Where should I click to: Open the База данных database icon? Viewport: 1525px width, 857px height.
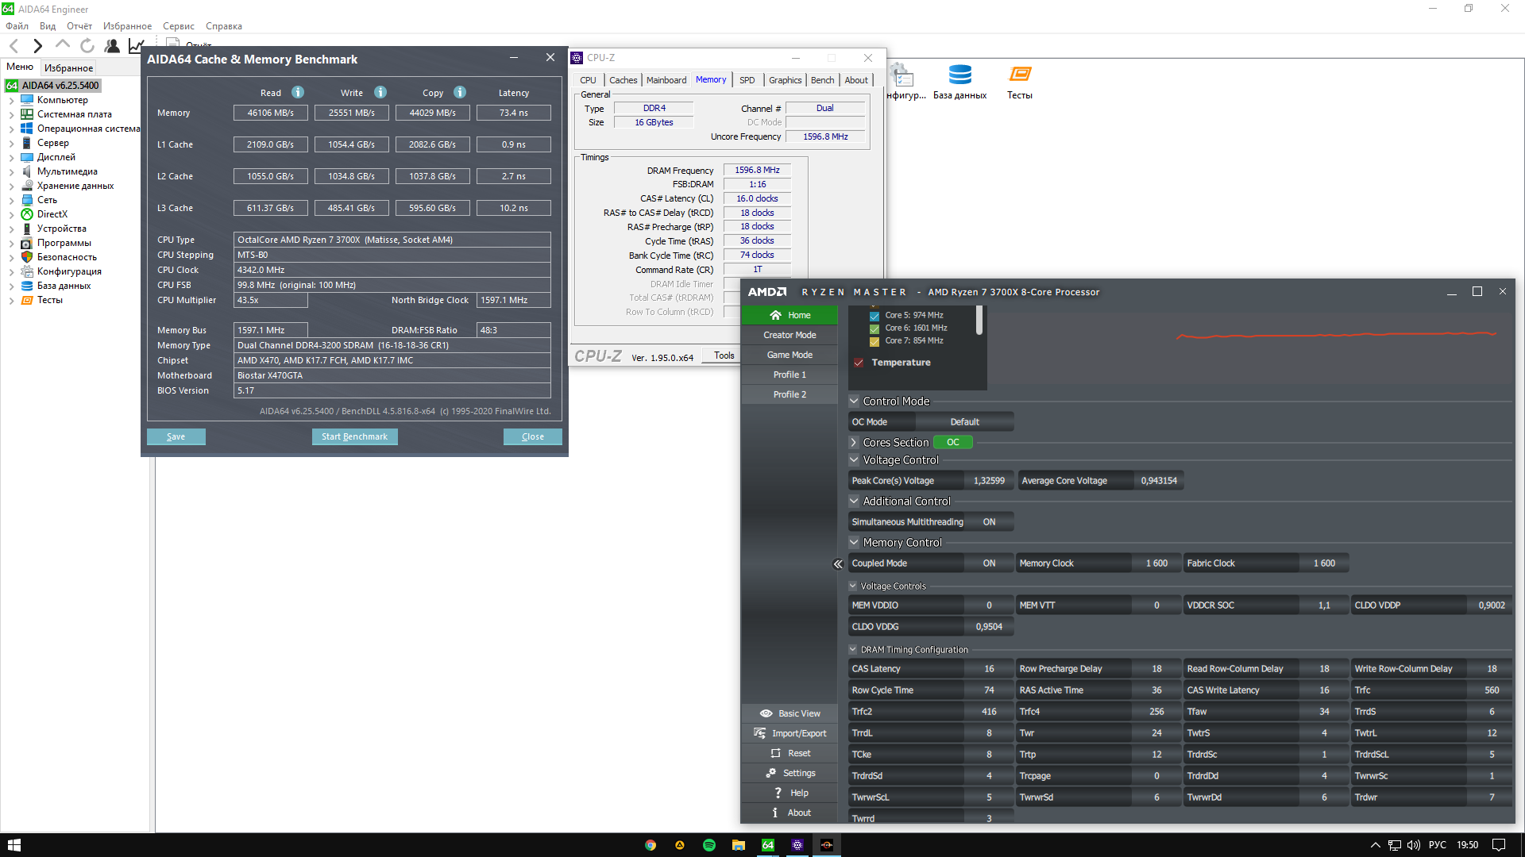point(959,75)
